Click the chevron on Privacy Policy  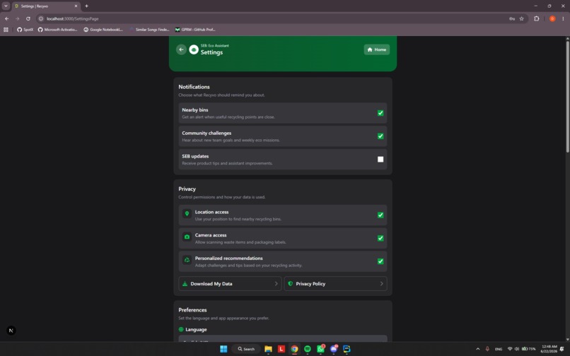(x=381, y=284)
